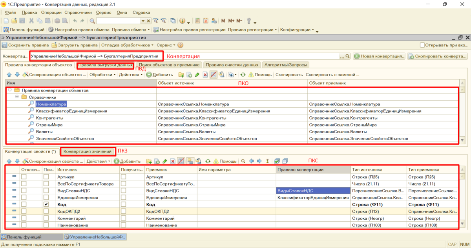Screen dimensions: 471x248
Task: Click blue right arrow in properties toolbar
Action: [x=259, y=161]
